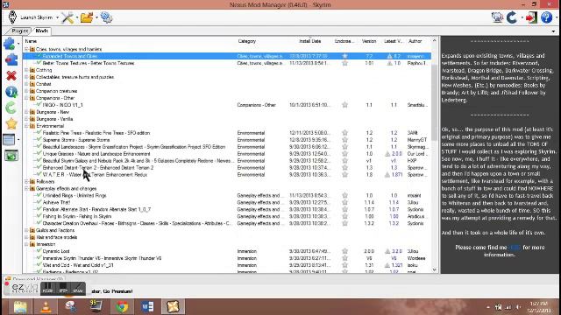Endorse star for Supreme Storms row
Viewport: 561px width, 315px height.
click(x=344, y=140)
